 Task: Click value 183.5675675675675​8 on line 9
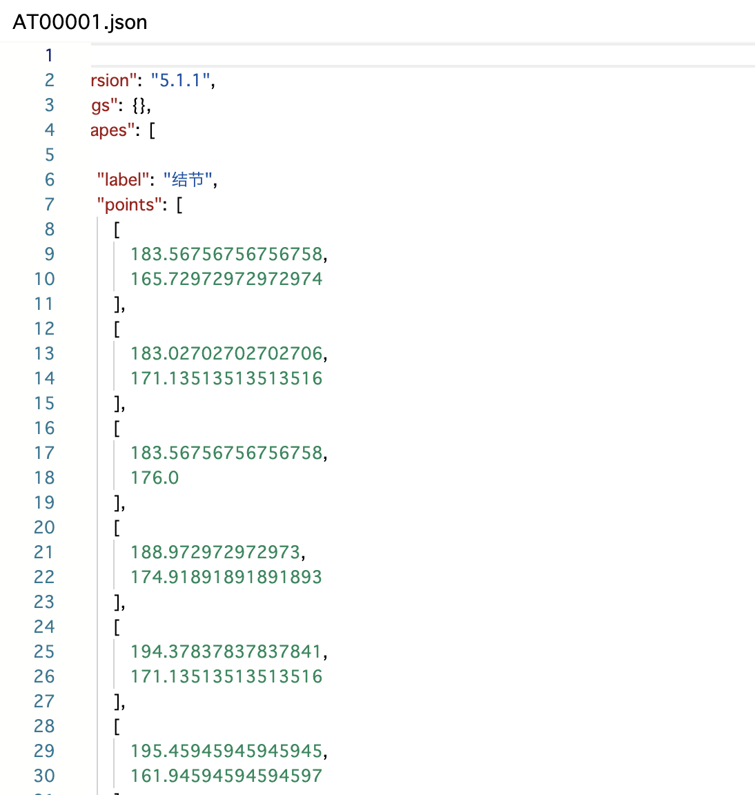coord(226,254)
